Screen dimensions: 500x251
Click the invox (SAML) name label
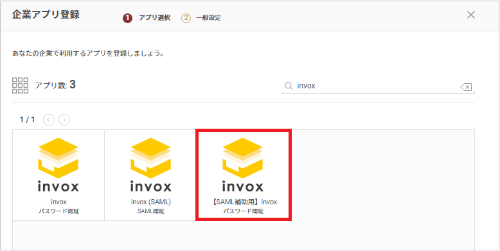point(151,202)
